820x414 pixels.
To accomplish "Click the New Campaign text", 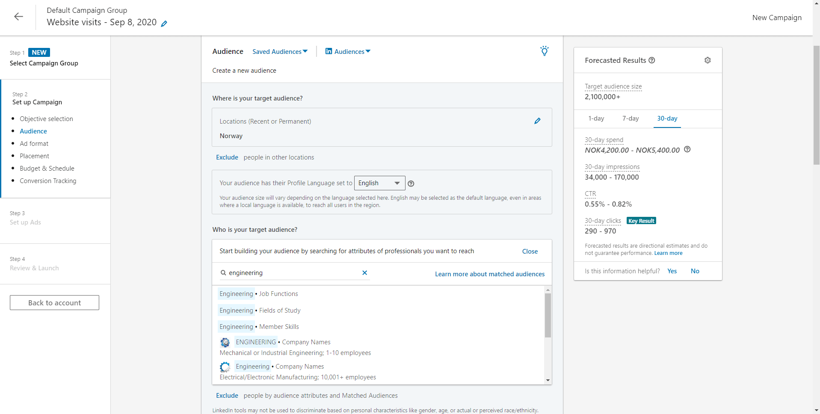I will click(777, 18).
